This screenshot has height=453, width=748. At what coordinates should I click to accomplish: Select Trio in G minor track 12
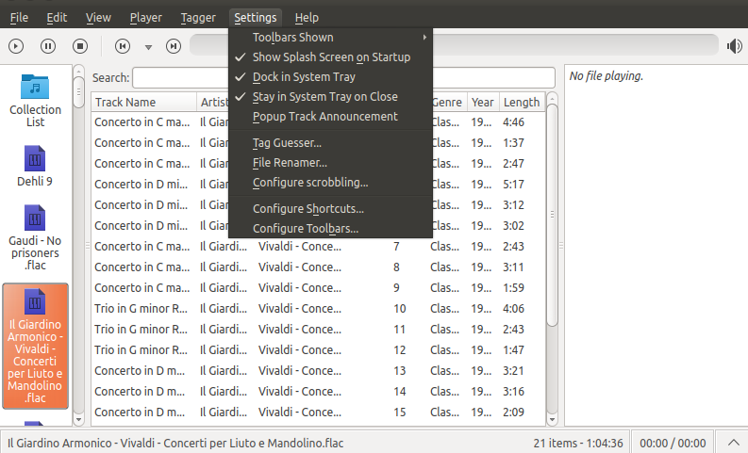(x=318, y=350)
